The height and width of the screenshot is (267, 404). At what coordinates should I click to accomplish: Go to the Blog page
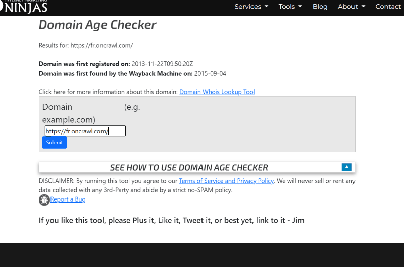(320, 7)
